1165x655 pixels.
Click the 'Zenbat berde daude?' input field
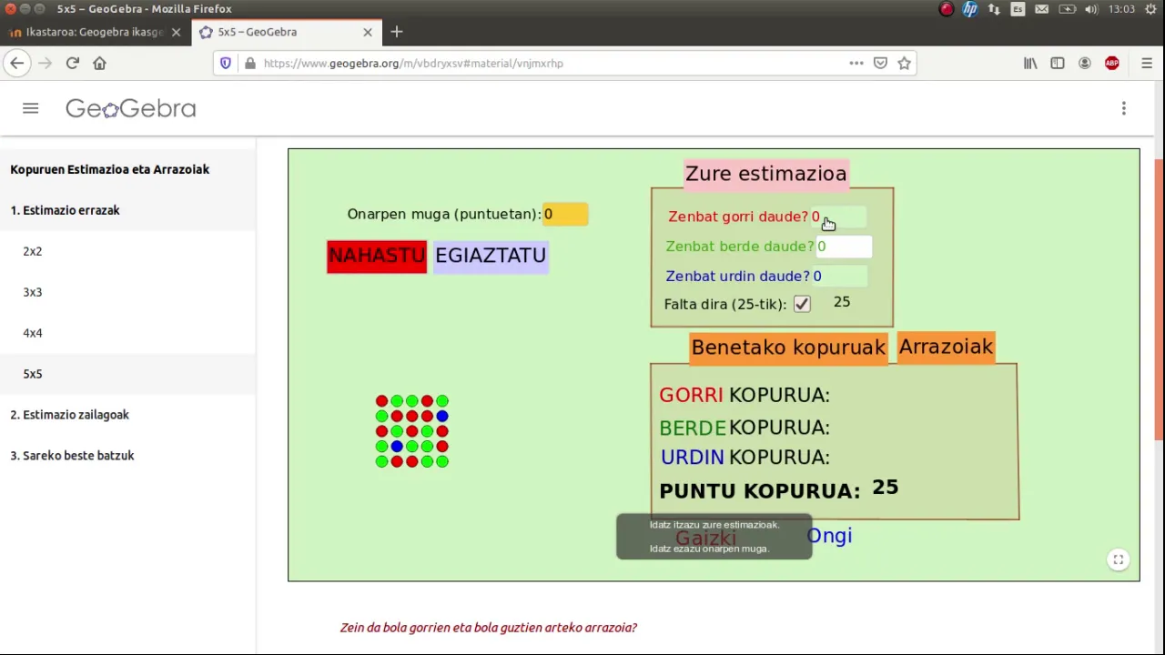click(844, 247)
